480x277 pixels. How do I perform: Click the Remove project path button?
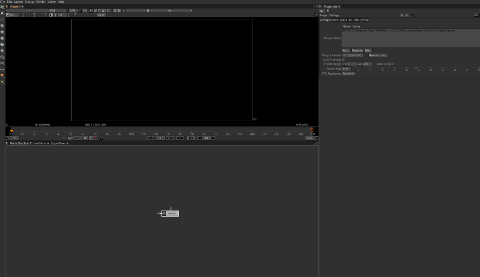pos(357,50)
